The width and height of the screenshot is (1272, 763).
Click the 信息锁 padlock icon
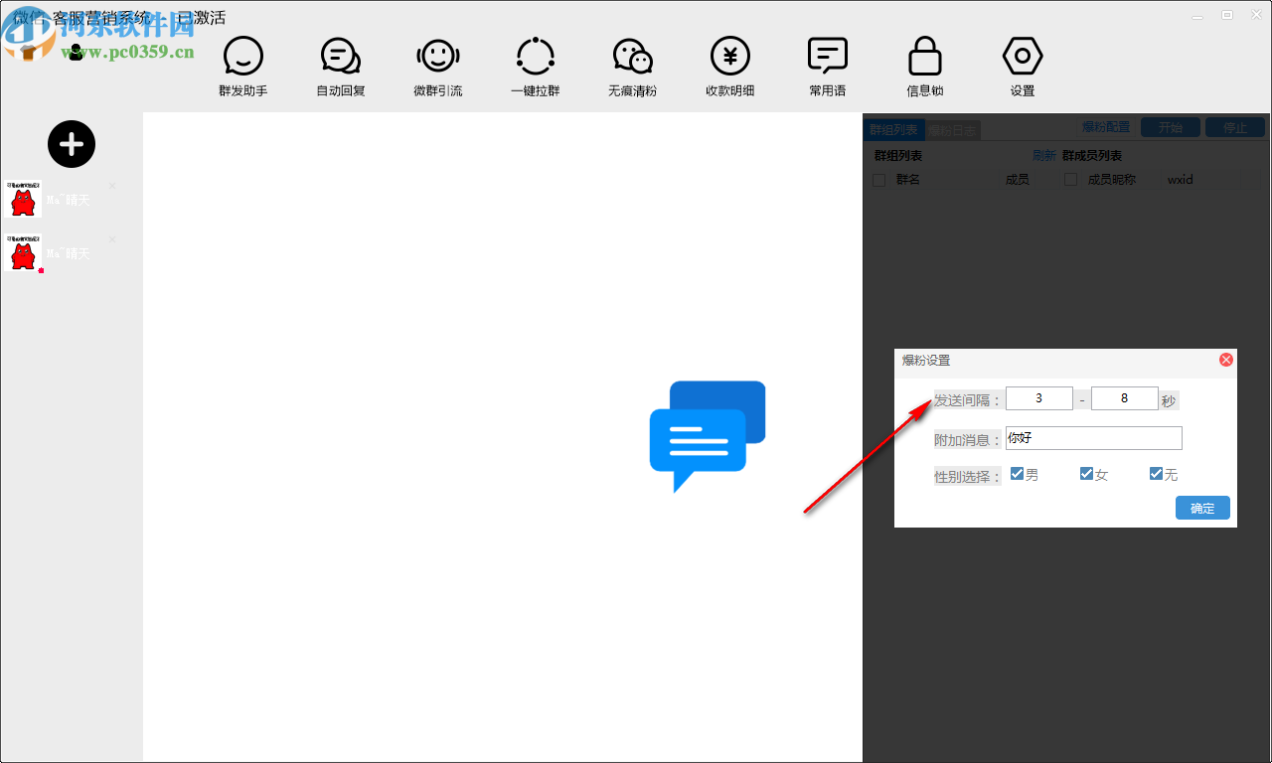tap(924, 58)
